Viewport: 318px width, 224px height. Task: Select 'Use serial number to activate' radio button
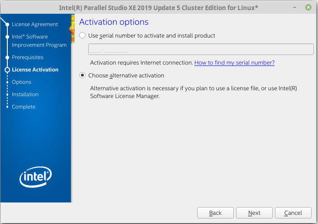82,36
